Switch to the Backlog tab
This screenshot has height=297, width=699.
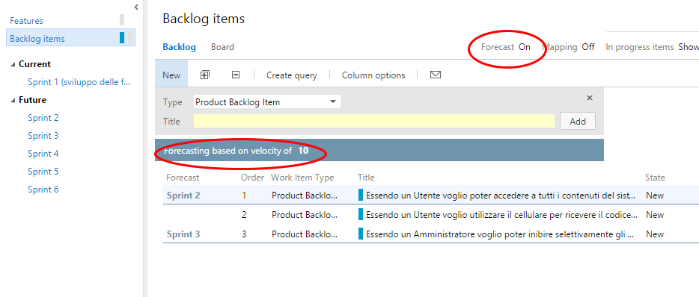pyautogui.click(x=179, y=47)
